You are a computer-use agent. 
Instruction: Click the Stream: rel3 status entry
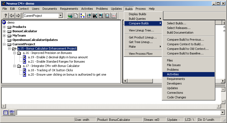coord(155,120)
